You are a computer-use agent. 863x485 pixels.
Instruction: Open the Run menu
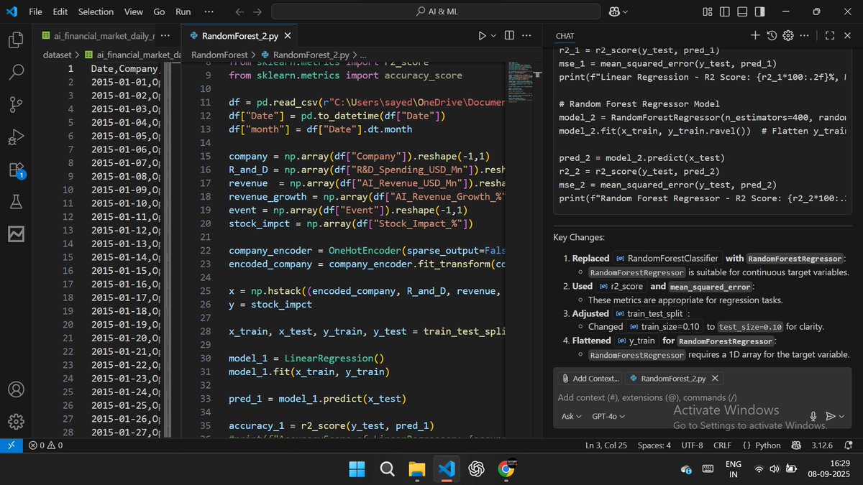183,11
